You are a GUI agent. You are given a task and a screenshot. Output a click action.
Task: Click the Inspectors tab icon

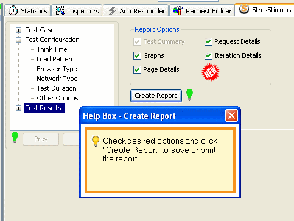coord(60,11)
